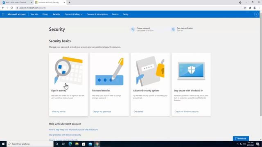Viewport: 262px width, 147px height.
Task: Open help link about keeping account safe
Action: 73,129
